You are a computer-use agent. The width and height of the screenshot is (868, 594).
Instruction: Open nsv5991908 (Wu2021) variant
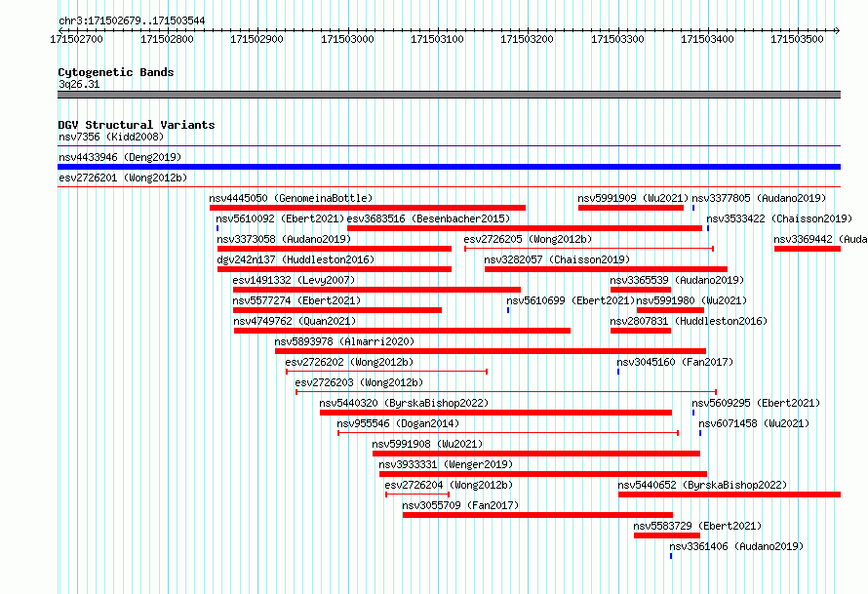[427, 444]
